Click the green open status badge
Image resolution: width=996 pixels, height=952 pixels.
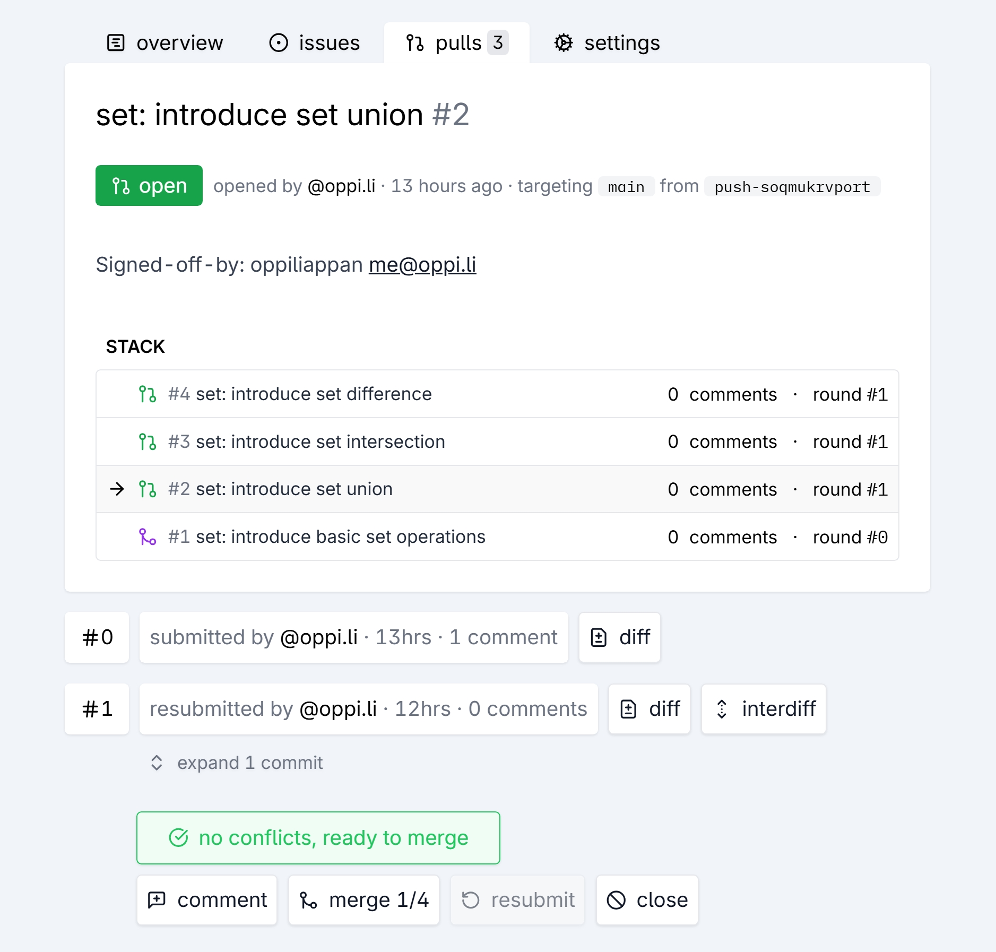pyautogui.click(x=149, y=186)
